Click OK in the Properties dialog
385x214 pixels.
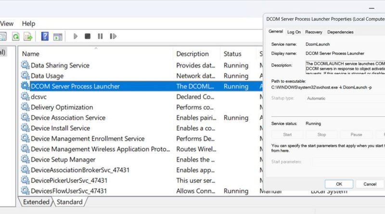tap(339, 184)
